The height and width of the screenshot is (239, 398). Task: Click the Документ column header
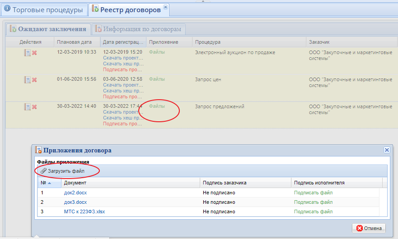coord(75,183)
